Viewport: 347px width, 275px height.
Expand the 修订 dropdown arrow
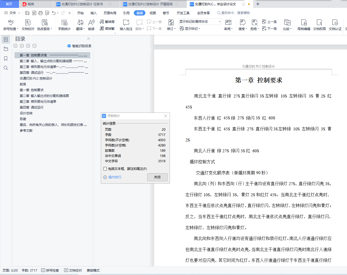175,29
